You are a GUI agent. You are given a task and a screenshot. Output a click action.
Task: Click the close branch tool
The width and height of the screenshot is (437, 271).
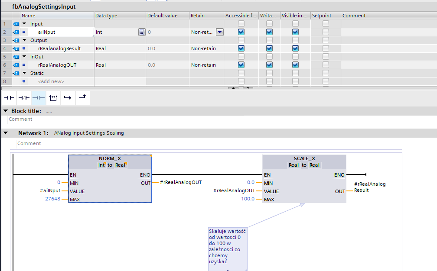[x=82, y=98]
